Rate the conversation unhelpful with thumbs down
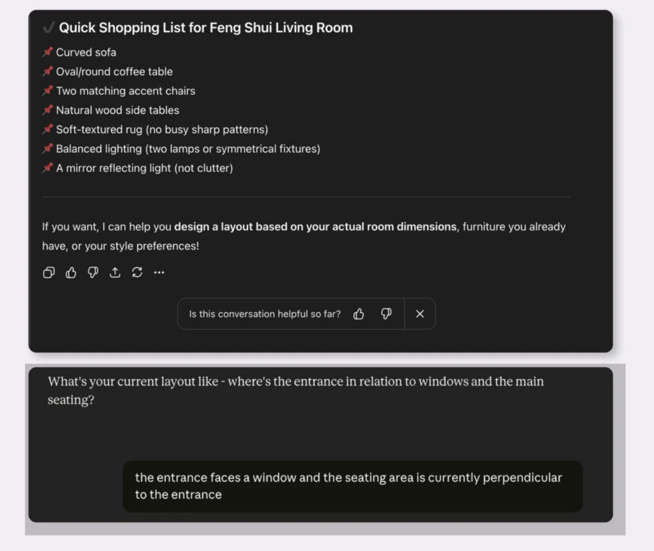 click(x=386, y=314)
